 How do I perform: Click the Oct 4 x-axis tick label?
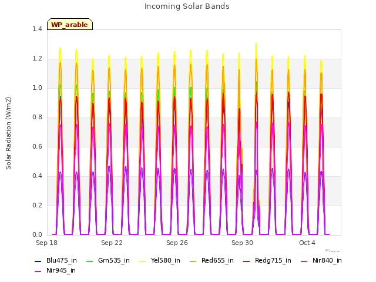[x=307, y=243]
